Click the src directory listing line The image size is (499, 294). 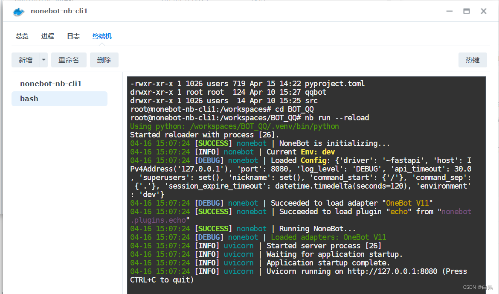coord(224,101)
